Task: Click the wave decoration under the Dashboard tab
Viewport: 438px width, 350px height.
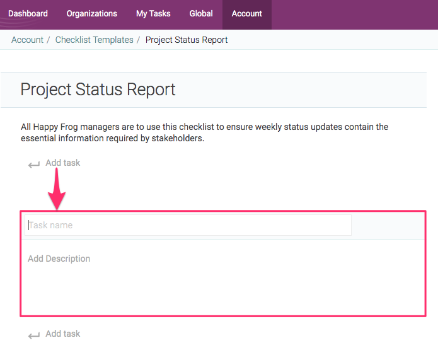Action: click(x=19, y=25)
